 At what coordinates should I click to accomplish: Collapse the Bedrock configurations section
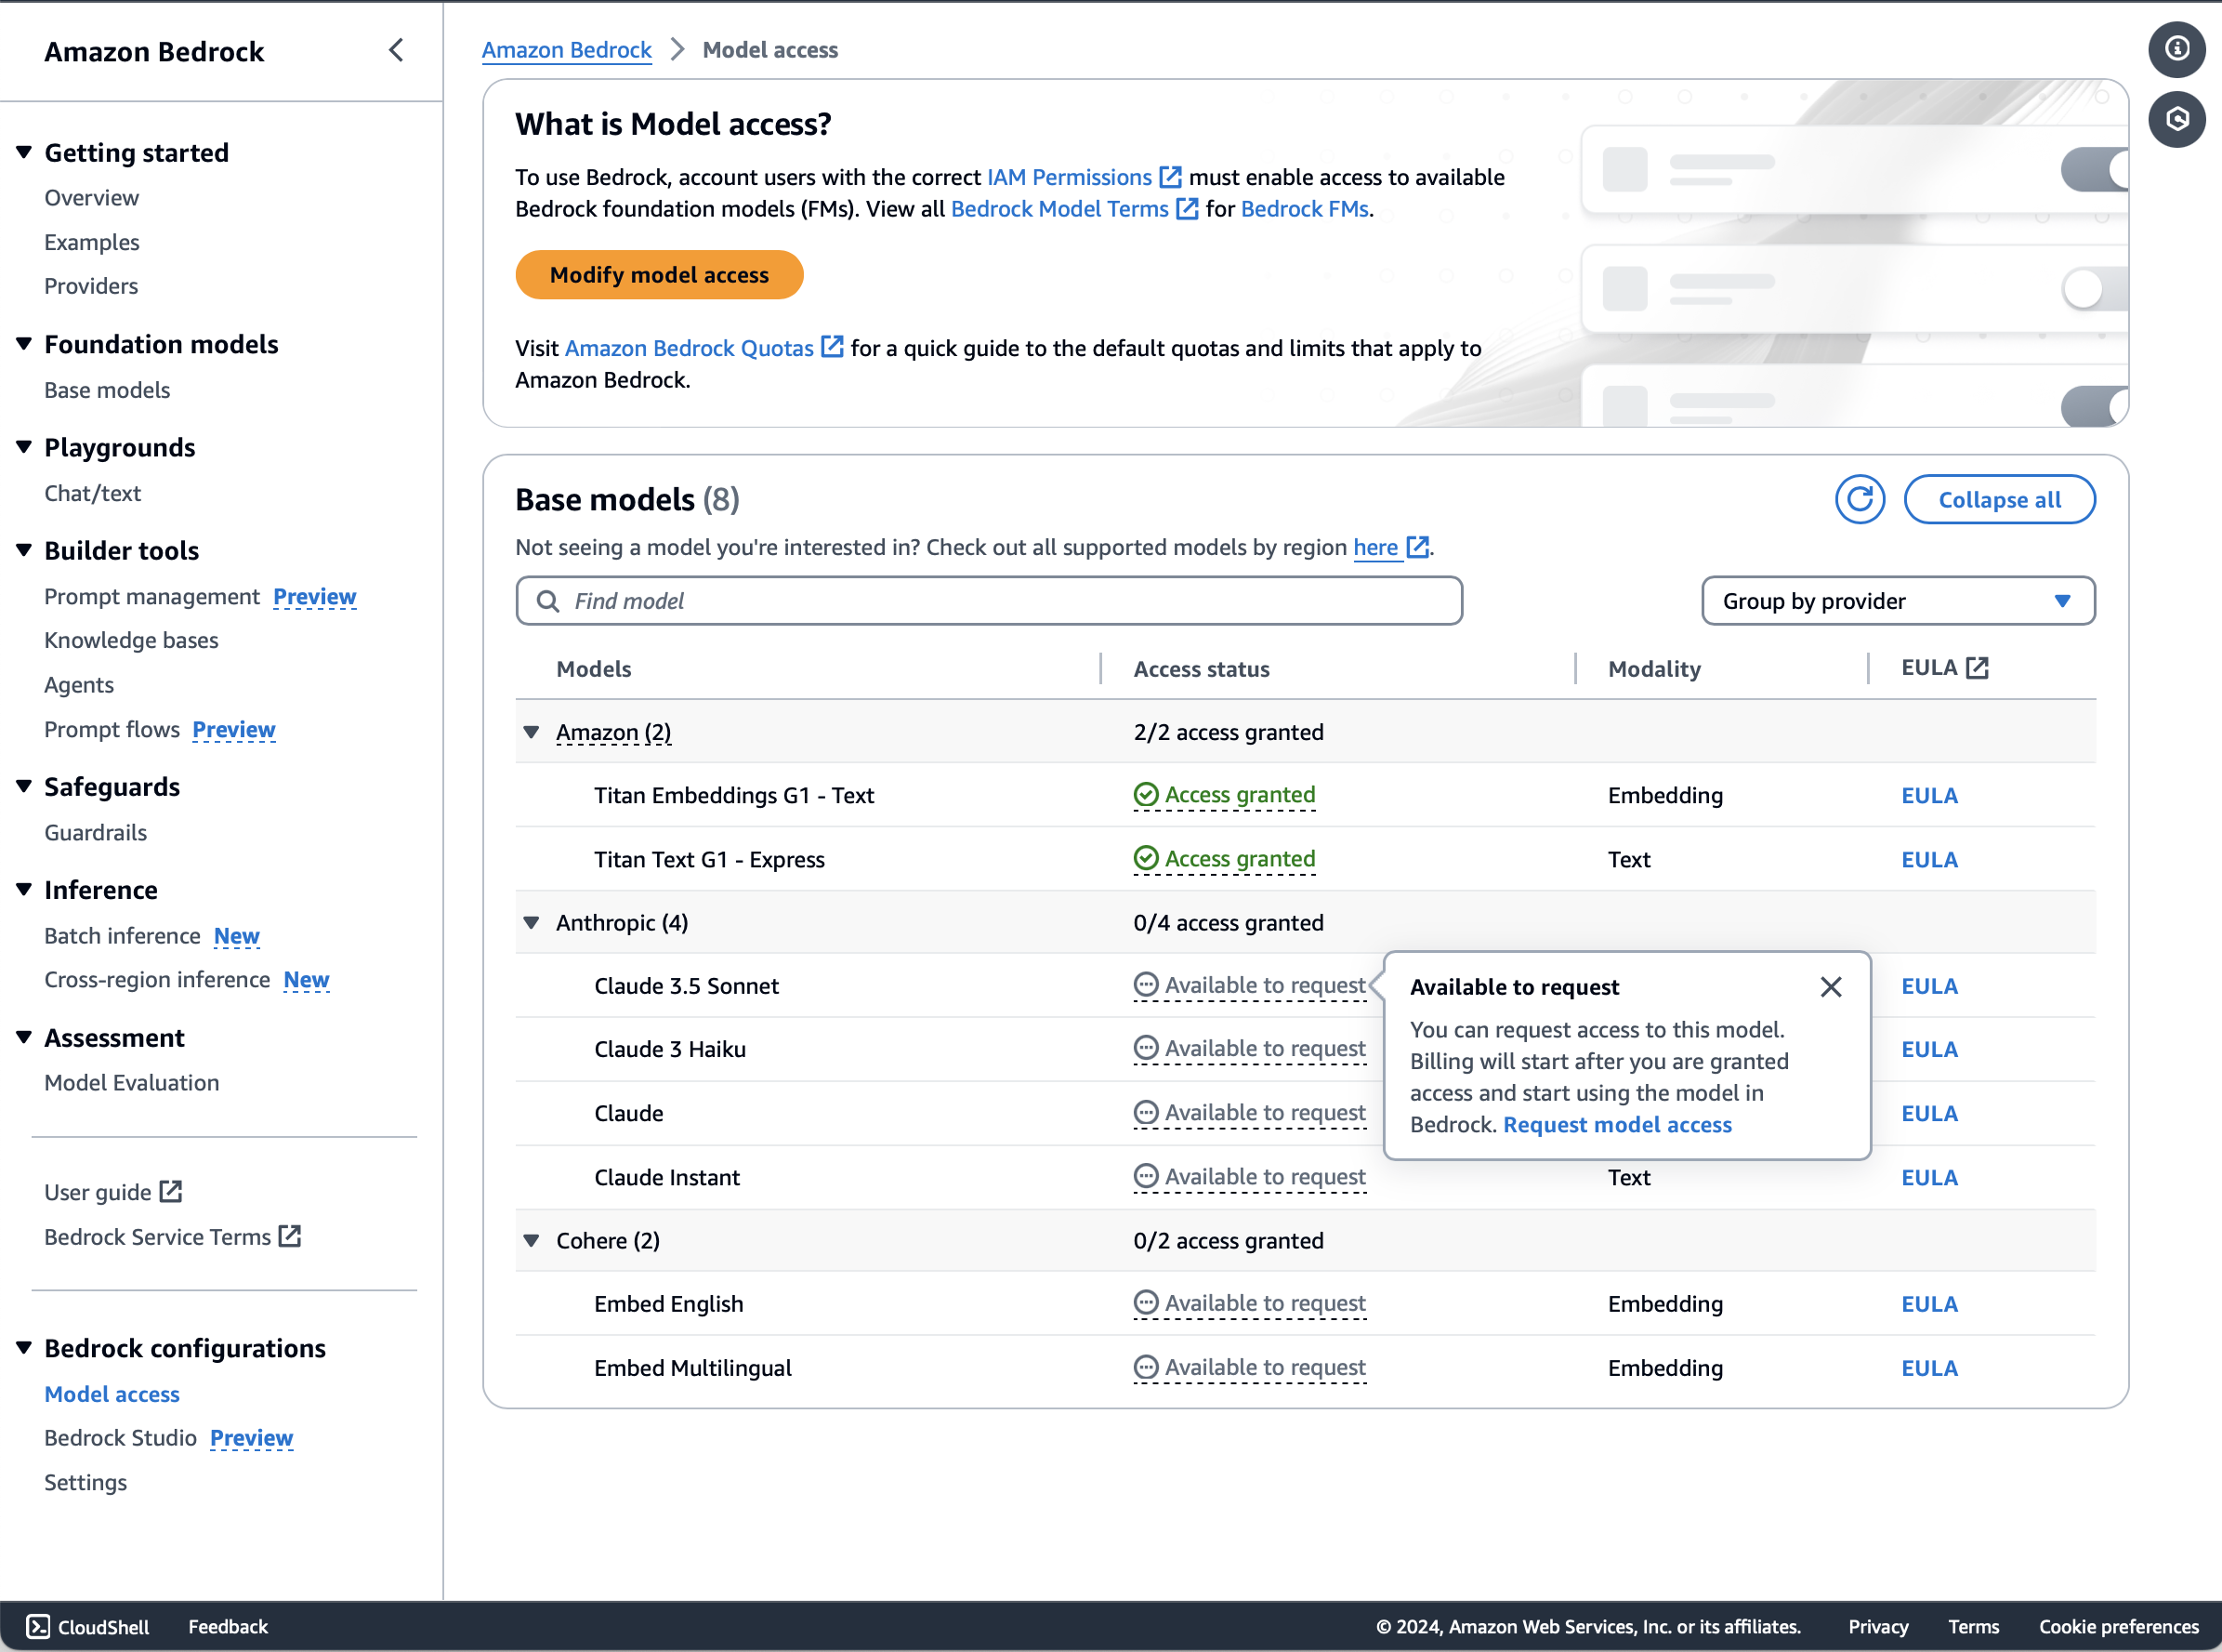pos(24,1348)
